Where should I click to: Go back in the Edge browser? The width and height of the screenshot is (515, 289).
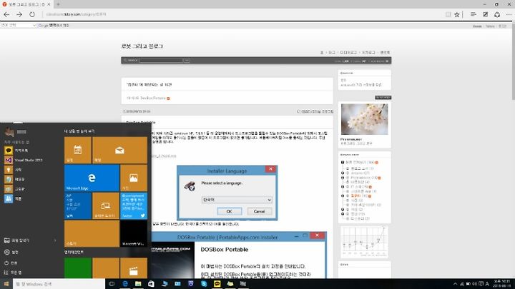pos(6,14)
